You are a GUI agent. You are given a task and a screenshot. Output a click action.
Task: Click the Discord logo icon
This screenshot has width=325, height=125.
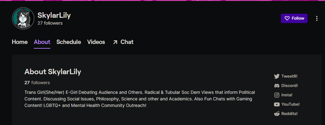[x=277, y=86]
